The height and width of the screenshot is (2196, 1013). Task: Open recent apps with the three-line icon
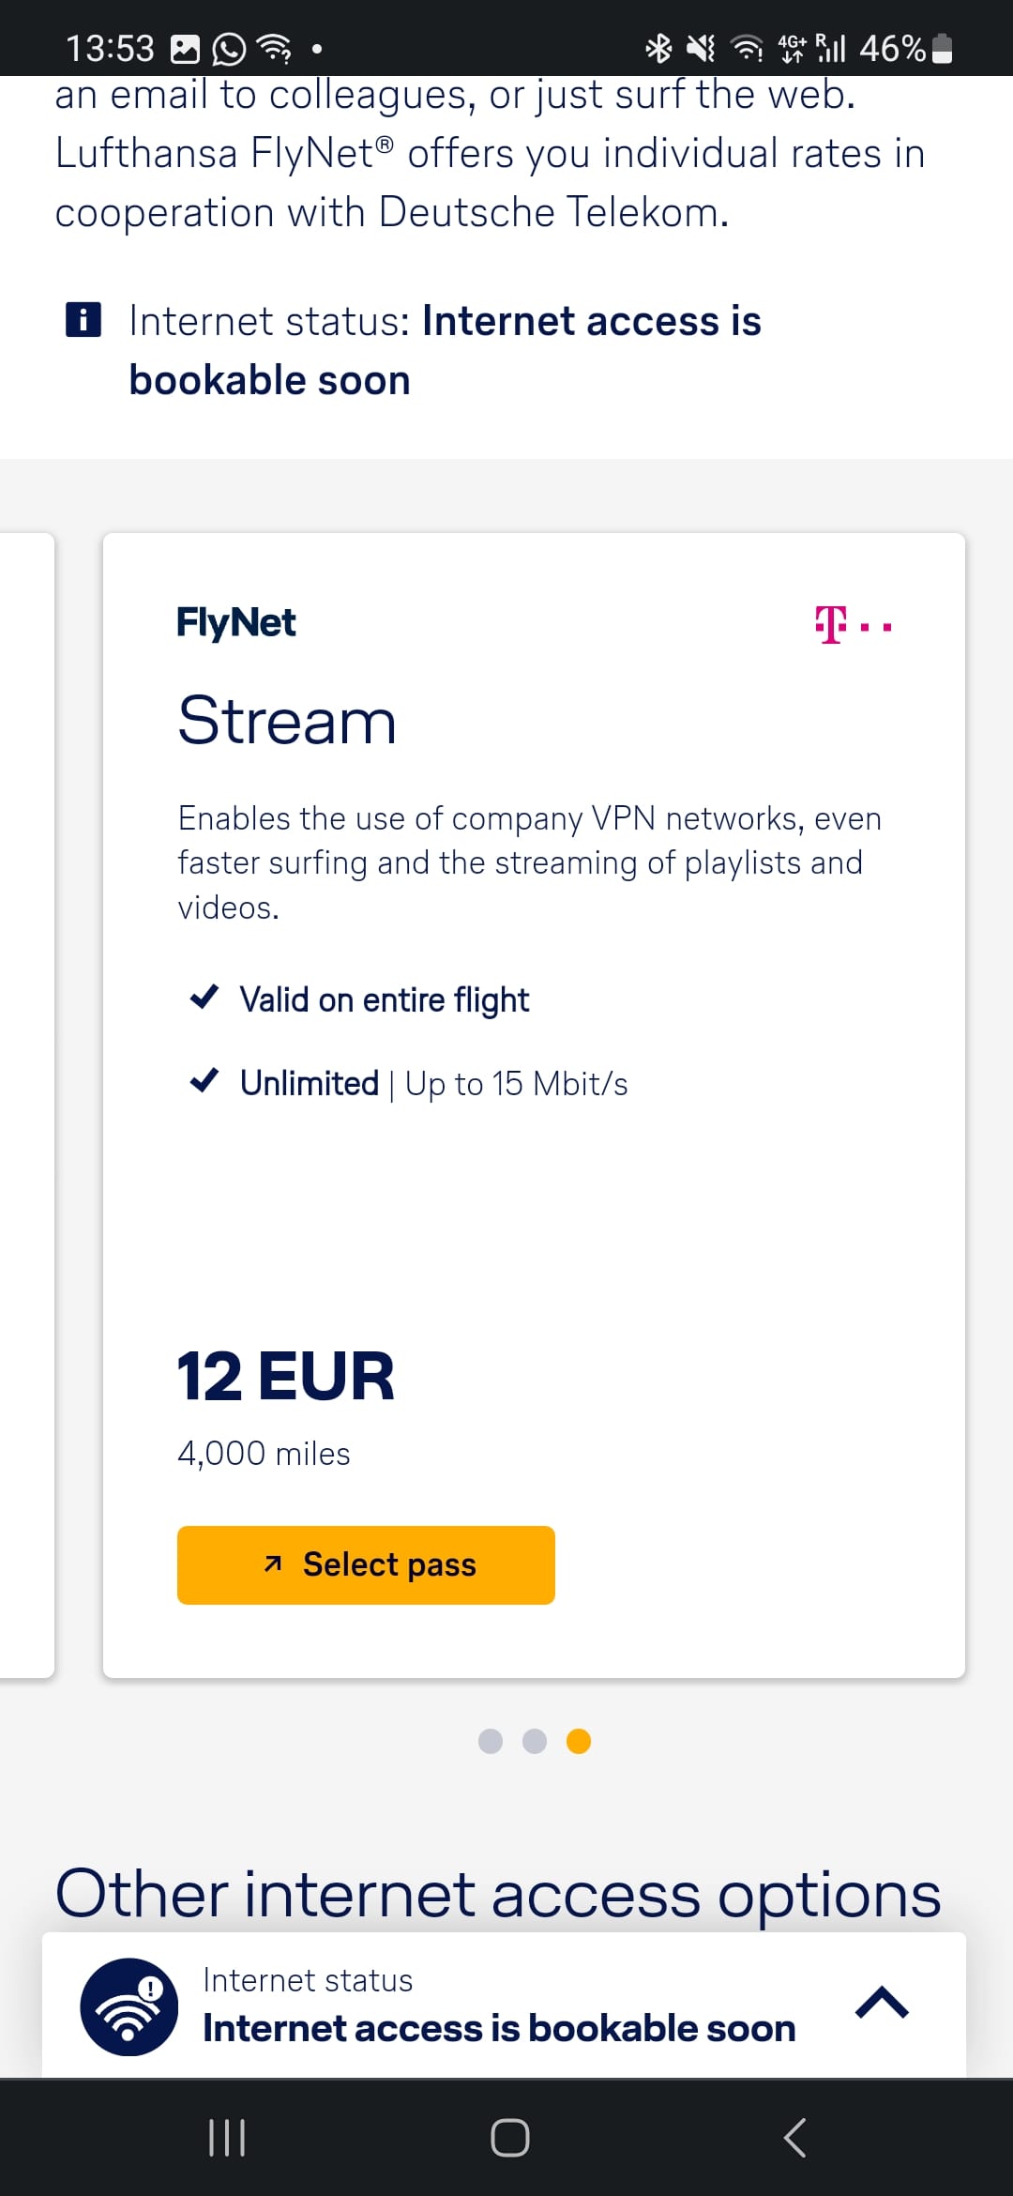226,2137
